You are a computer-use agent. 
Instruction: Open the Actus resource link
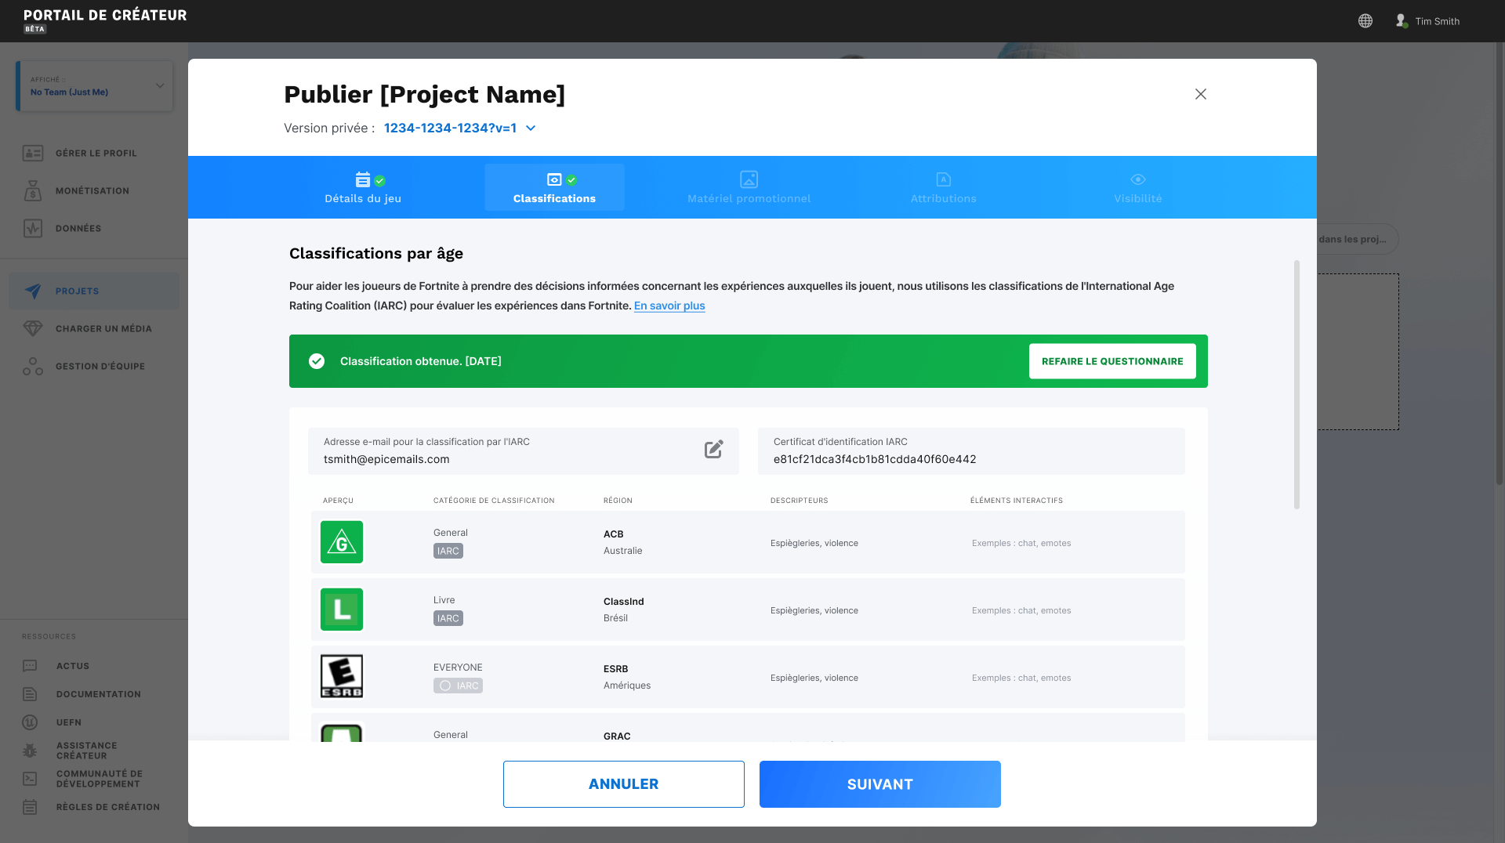pyautogui.click(x=73, y=666)
